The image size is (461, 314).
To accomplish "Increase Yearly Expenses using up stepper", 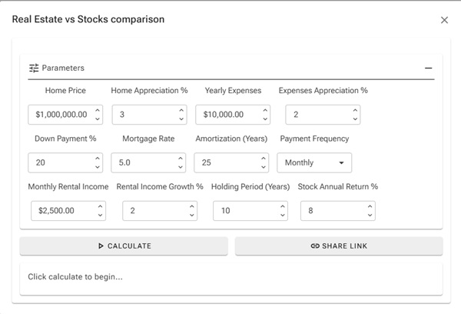I will (x=264, y=110).
